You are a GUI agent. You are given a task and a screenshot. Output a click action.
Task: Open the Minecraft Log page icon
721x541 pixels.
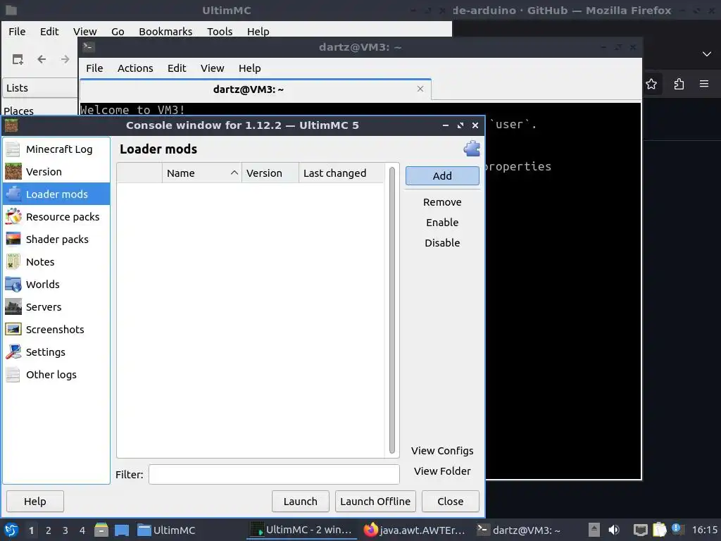click(x=13, y=149)
